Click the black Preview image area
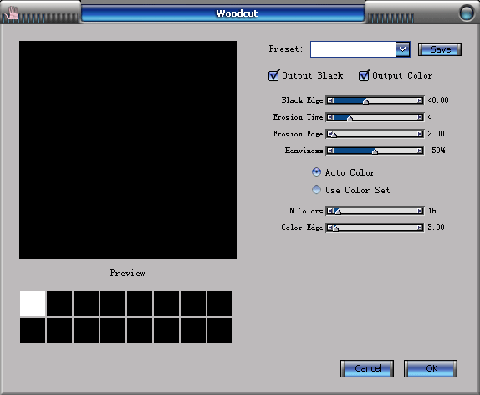Screen dimensions: 480x395 click(128, 150)
